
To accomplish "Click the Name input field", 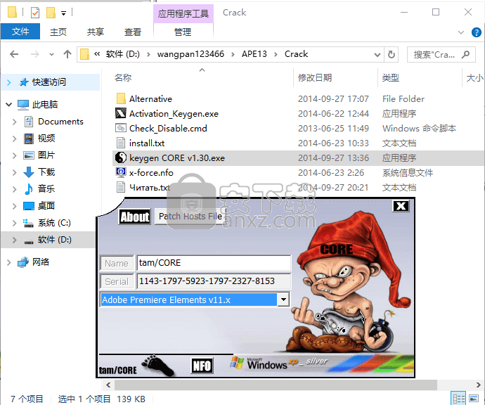I will click(213, 263).
